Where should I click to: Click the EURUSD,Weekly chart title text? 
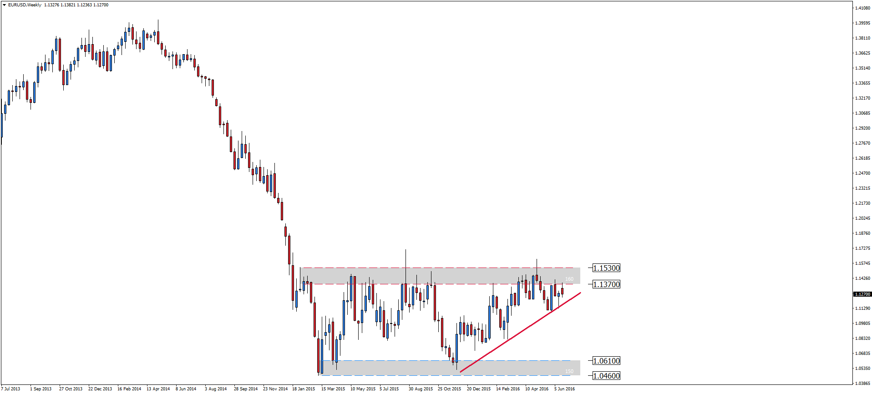(x=25, y=5)
